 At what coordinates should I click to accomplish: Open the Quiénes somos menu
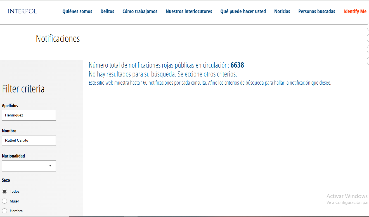point(77,11)
